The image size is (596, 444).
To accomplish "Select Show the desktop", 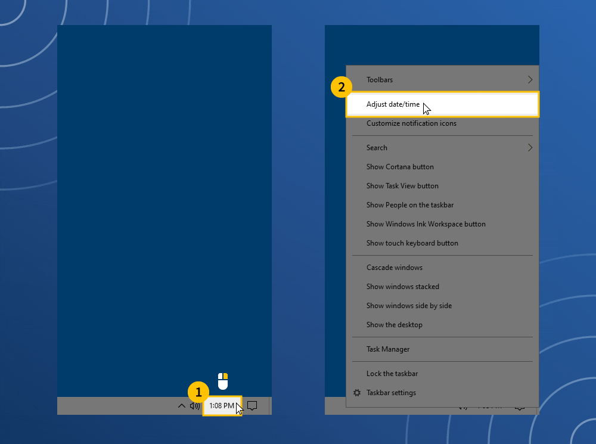I will 442,325.
